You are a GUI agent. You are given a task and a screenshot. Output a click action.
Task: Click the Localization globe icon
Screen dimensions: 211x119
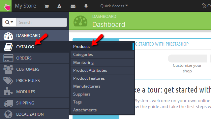pos(8,114)
